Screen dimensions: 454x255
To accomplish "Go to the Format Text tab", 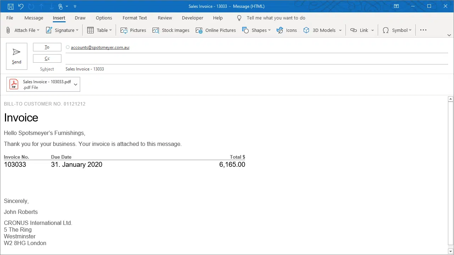I will point(135,18).
